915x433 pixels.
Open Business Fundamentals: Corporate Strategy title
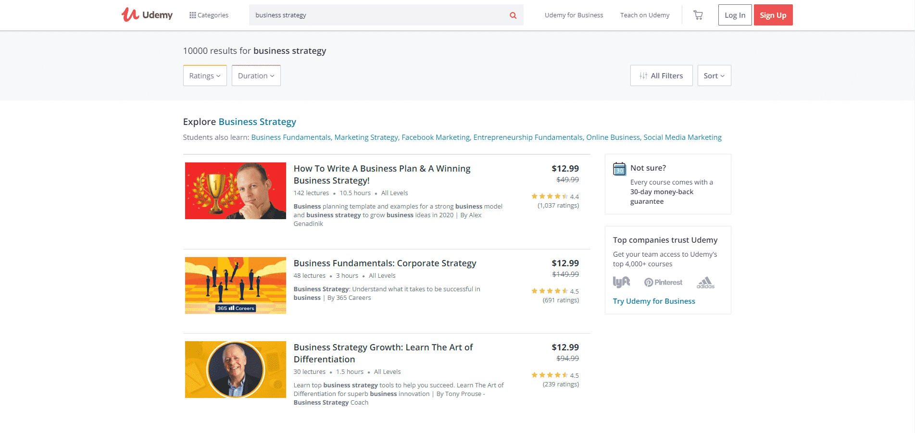click(385, 263)
